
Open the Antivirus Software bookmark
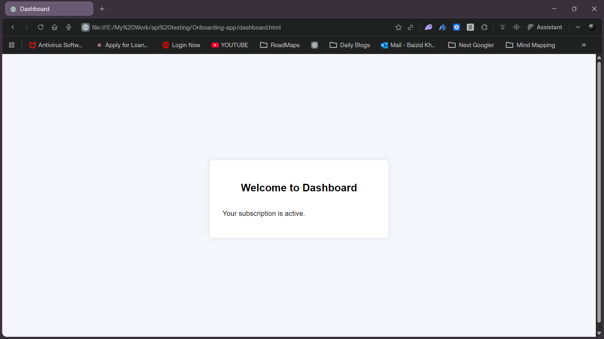[55, 45]
